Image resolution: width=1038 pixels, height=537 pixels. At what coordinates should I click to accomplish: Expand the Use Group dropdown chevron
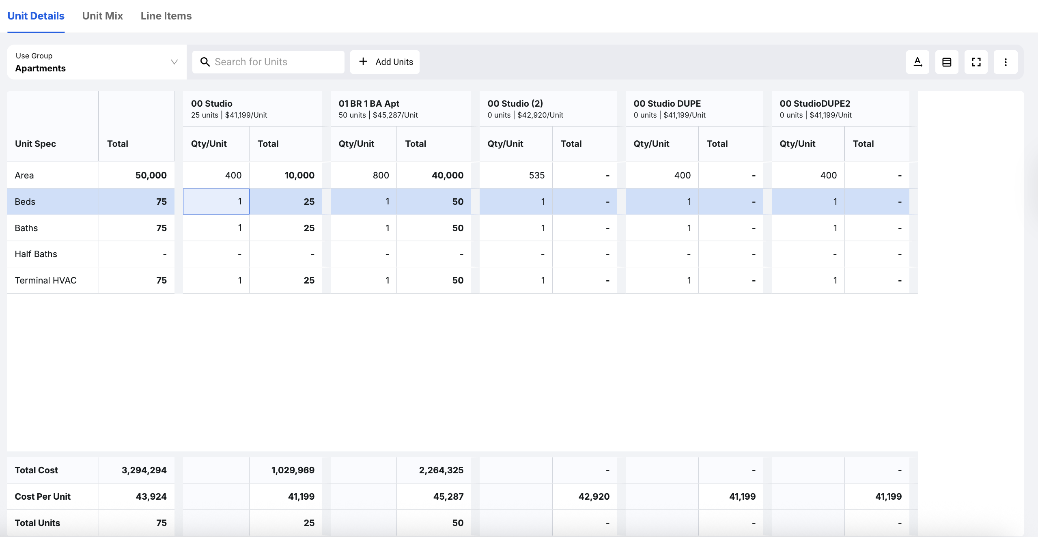point(174,62)
